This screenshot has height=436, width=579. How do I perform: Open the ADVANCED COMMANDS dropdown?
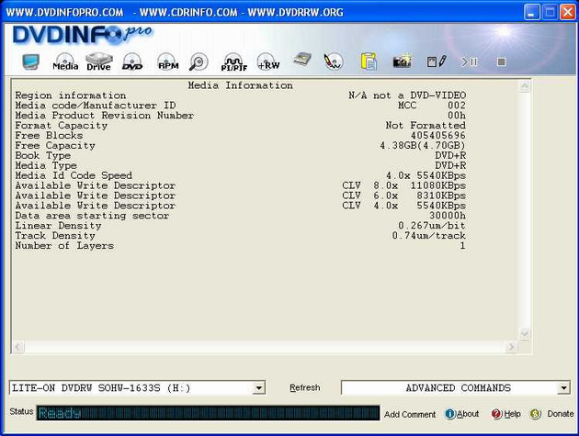pos(563,388)
